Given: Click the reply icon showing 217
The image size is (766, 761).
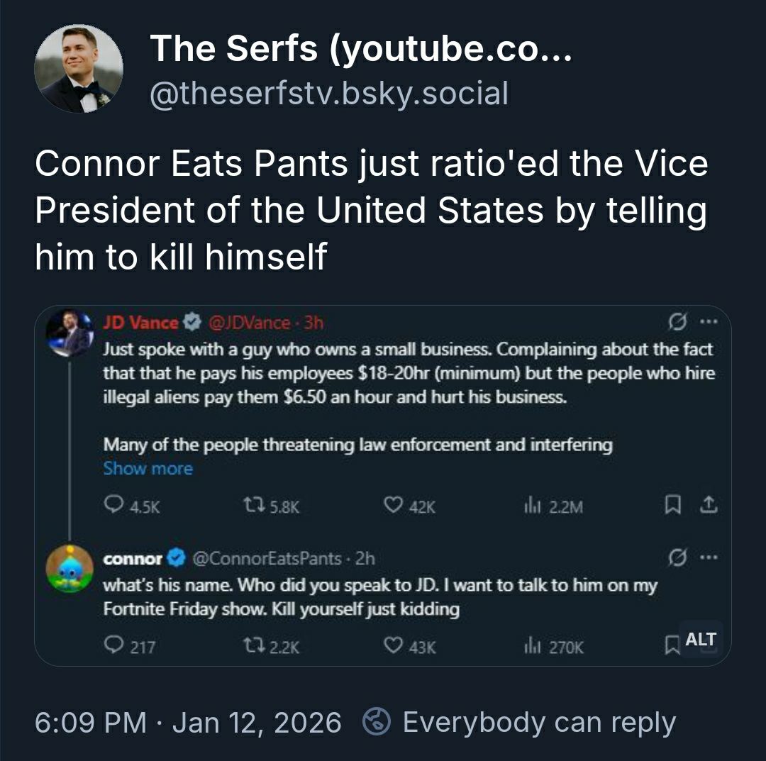Looking at the screenshot, I should click(113, 645).
